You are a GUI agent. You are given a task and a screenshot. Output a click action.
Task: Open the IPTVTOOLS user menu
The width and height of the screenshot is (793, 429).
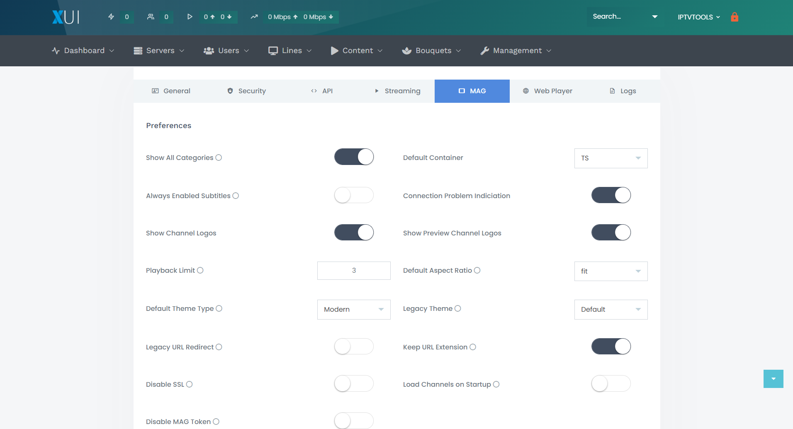699,17
